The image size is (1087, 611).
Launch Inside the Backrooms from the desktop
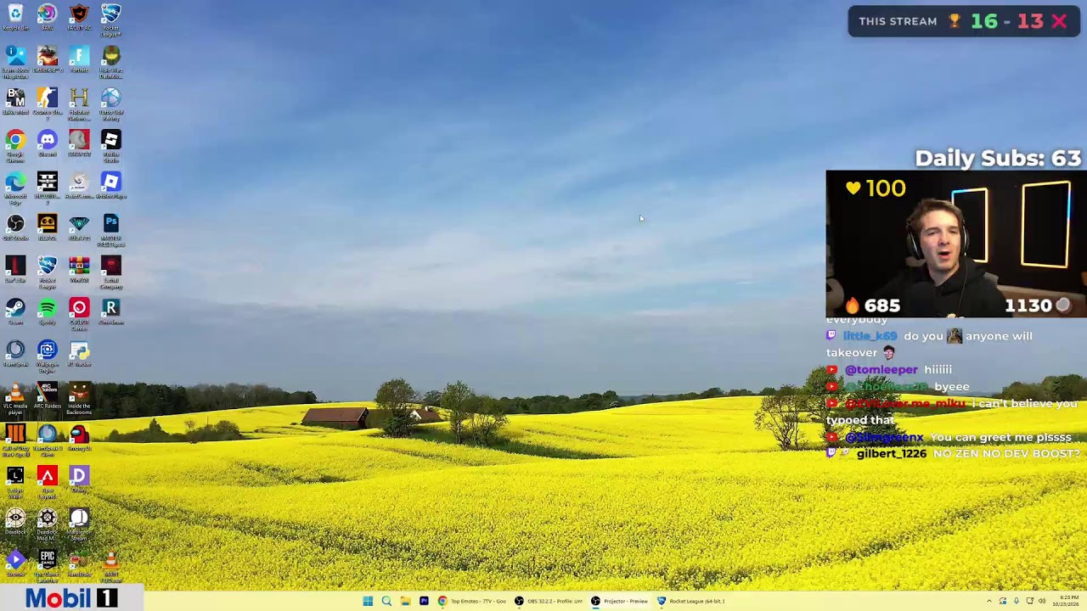pyautogui.click(x=79, y=396)
